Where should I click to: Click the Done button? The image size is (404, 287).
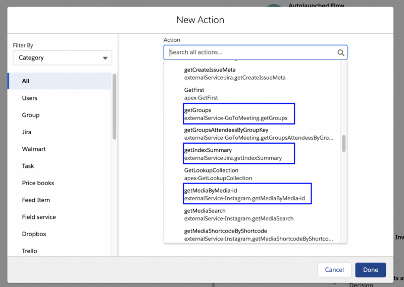[371, 270]
